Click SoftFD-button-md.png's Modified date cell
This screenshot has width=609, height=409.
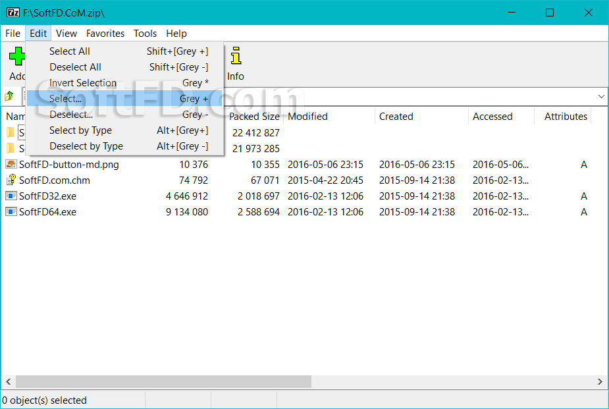325,165
